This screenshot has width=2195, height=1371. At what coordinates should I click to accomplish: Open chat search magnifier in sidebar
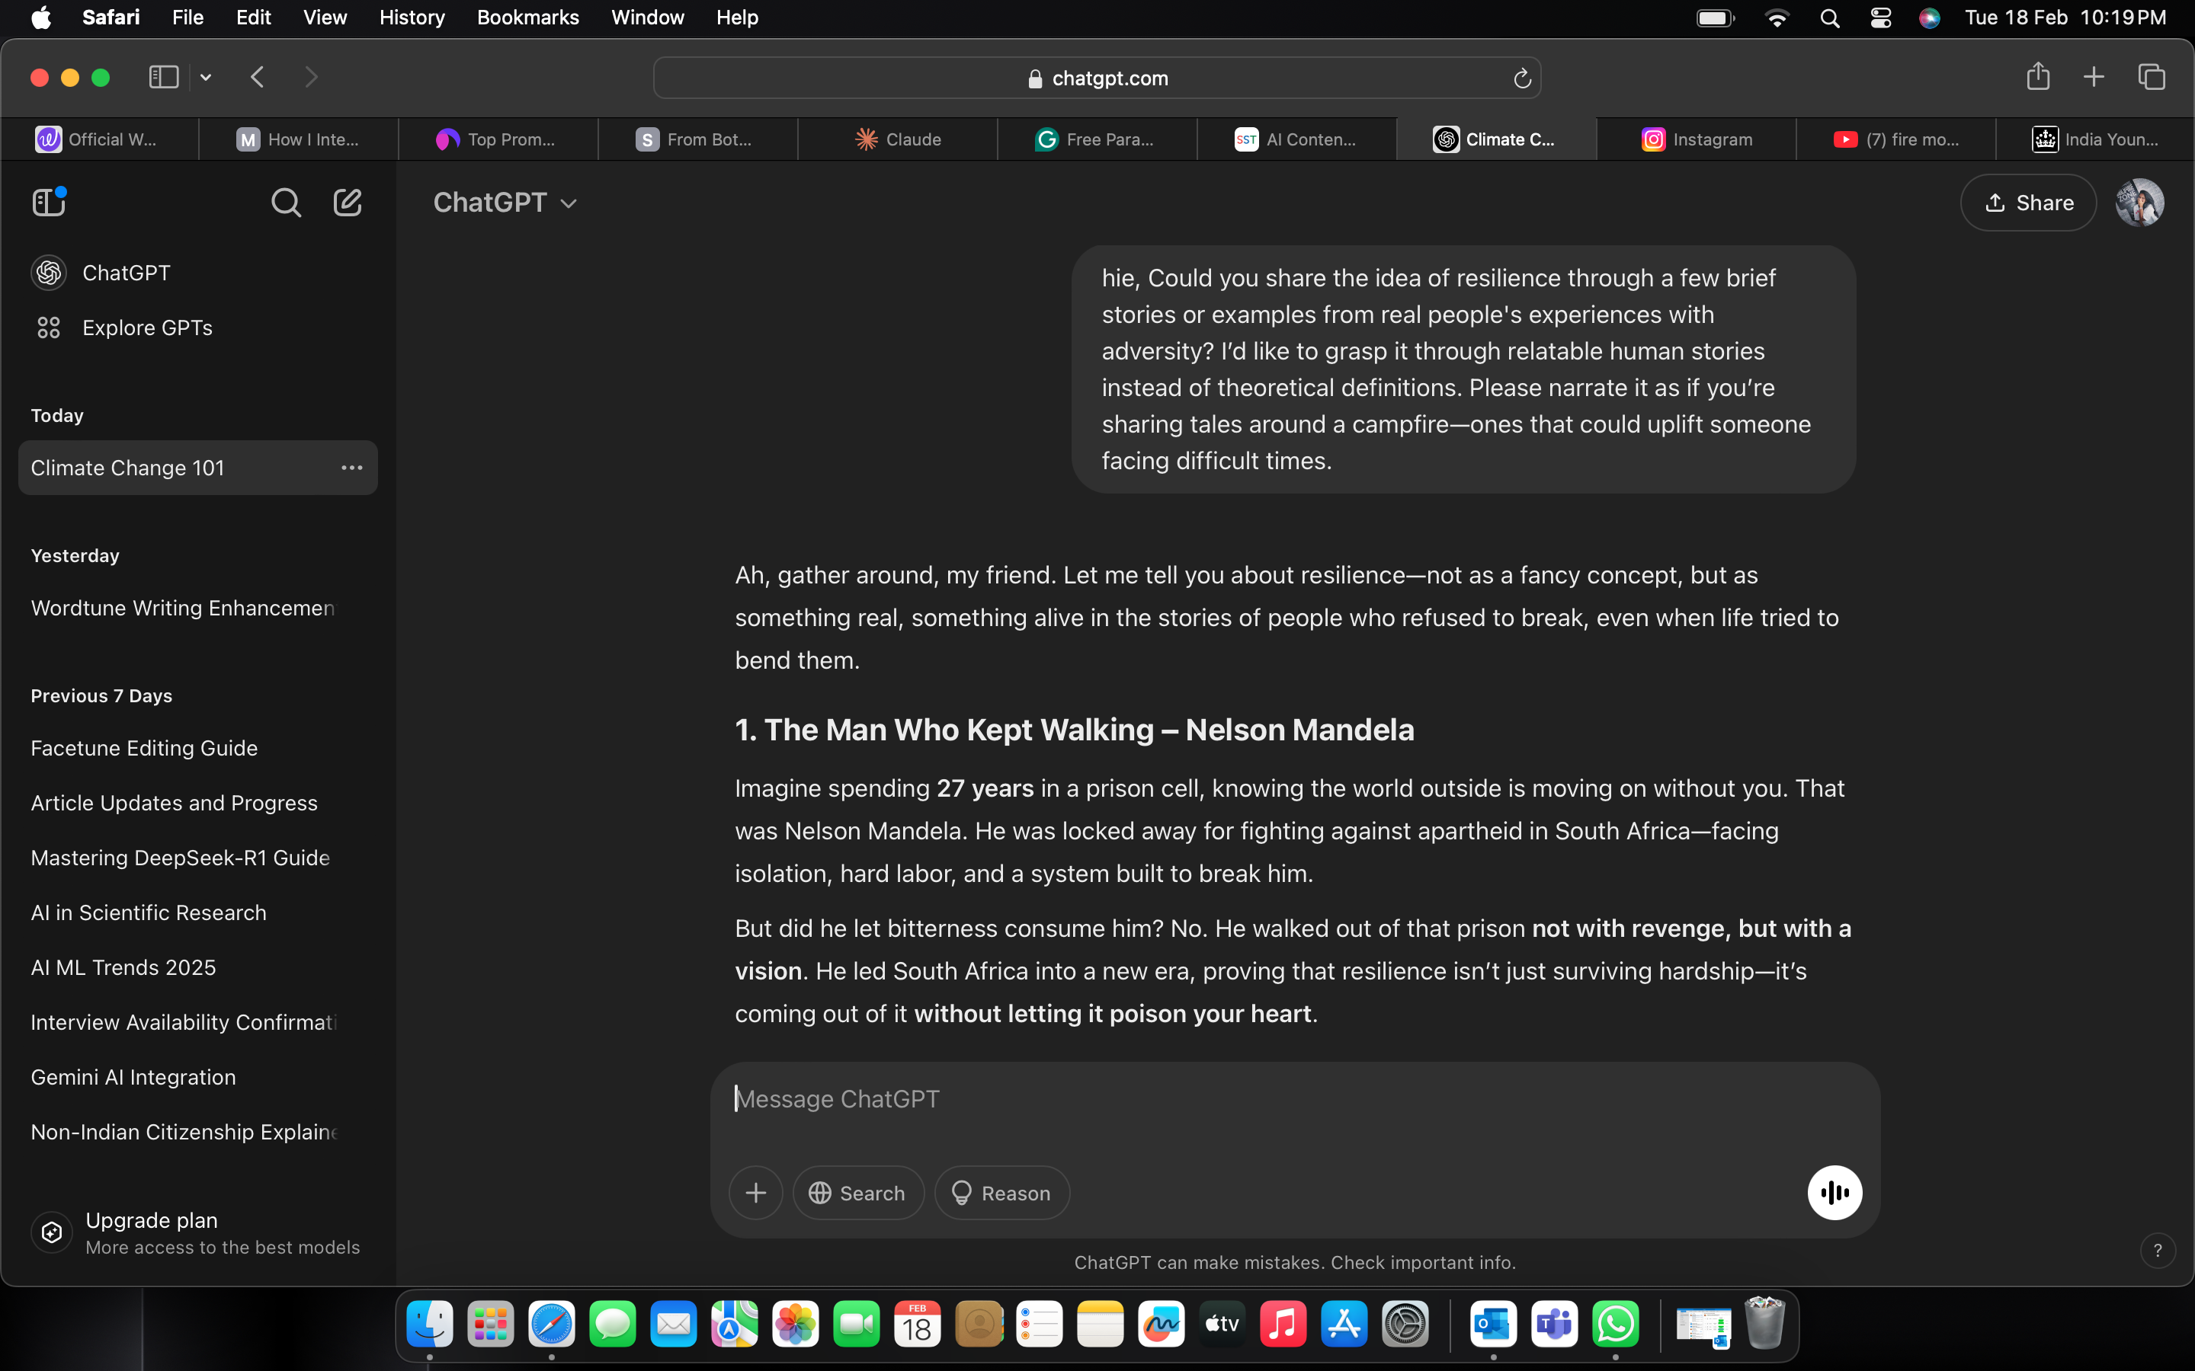coord(286,202)
